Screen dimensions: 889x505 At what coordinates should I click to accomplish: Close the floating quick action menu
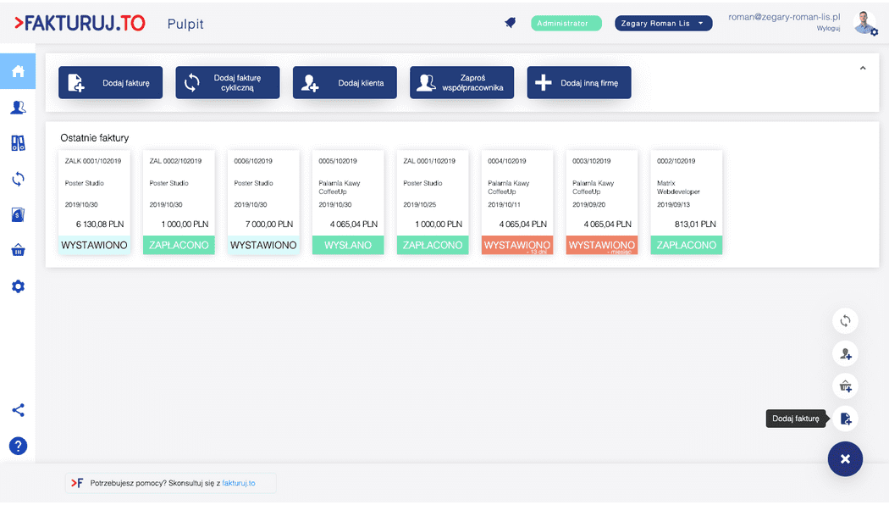(x=844, y=458)
